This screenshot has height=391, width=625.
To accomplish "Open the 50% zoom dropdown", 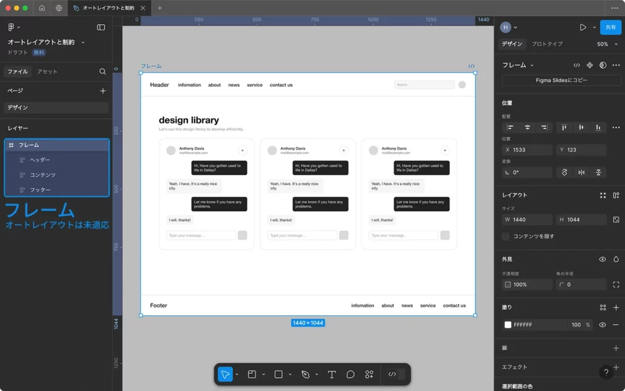I will point(607,44).
